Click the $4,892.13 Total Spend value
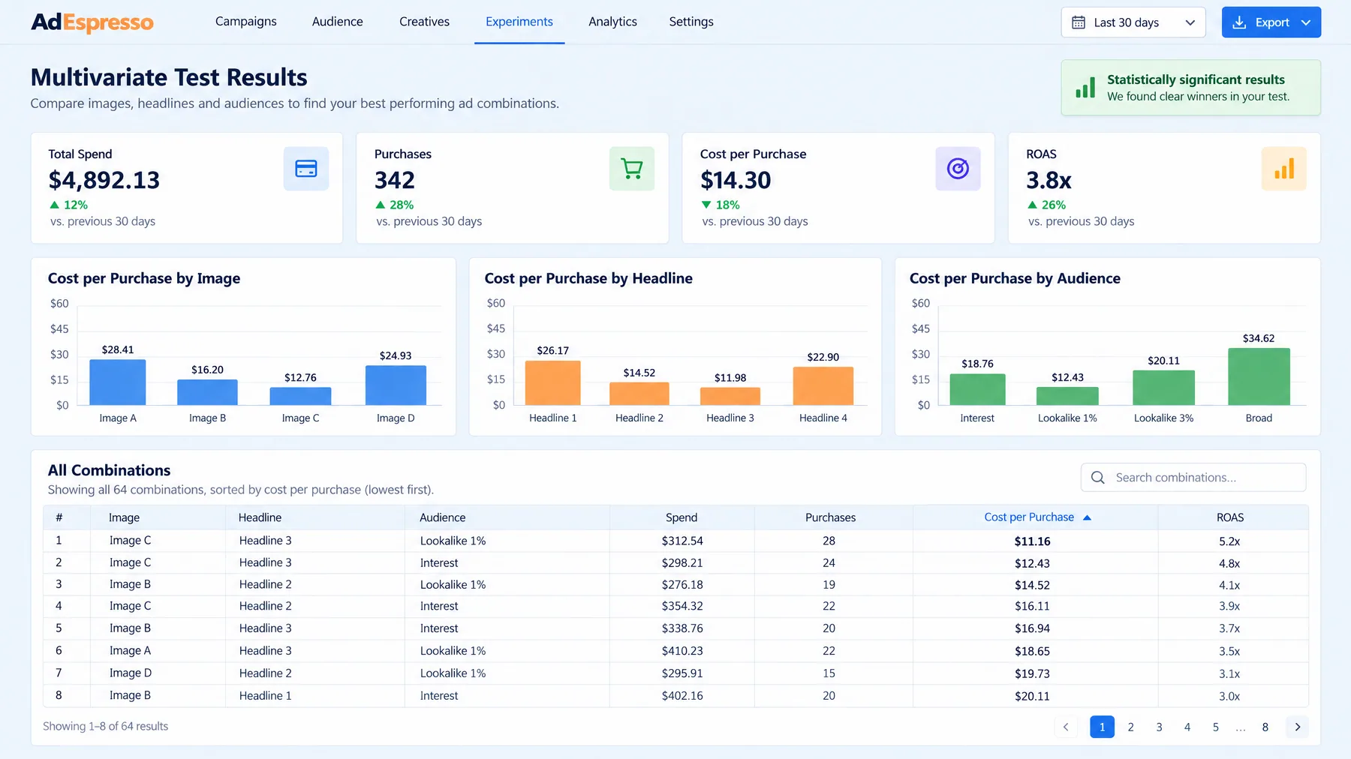 (104, 180)
